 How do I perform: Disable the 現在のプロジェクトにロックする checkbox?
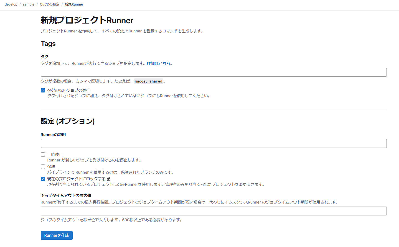43,179
